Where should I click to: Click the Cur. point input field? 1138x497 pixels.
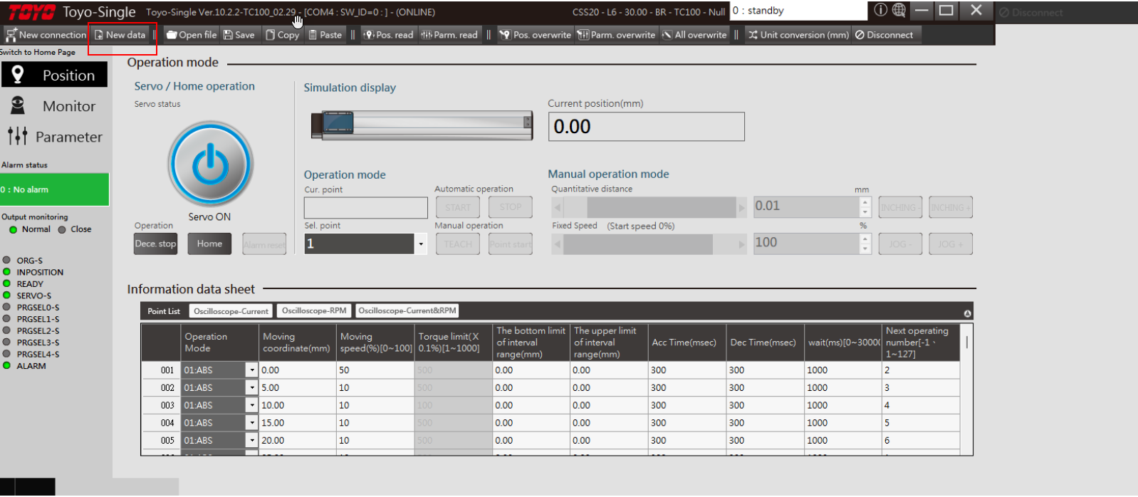click(x=366, y=207)
